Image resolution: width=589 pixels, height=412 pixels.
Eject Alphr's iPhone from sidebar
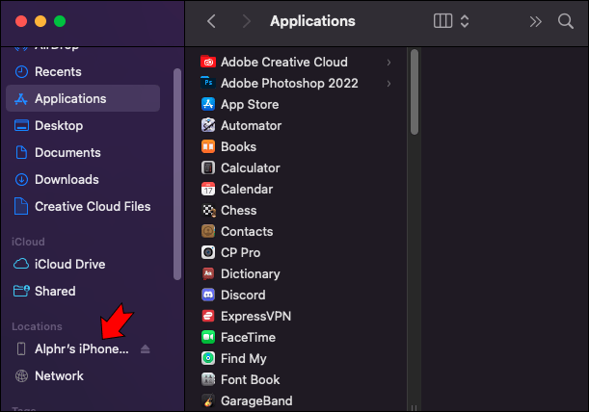coord(146,348)
